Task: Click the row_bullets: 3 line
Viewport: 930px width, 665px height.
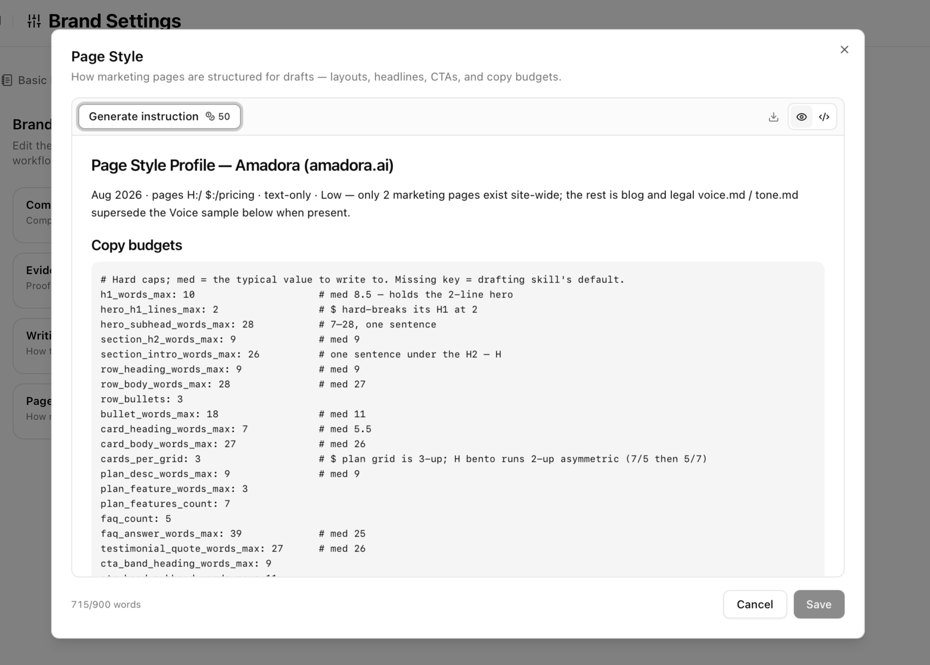Action: pos(142,399)
